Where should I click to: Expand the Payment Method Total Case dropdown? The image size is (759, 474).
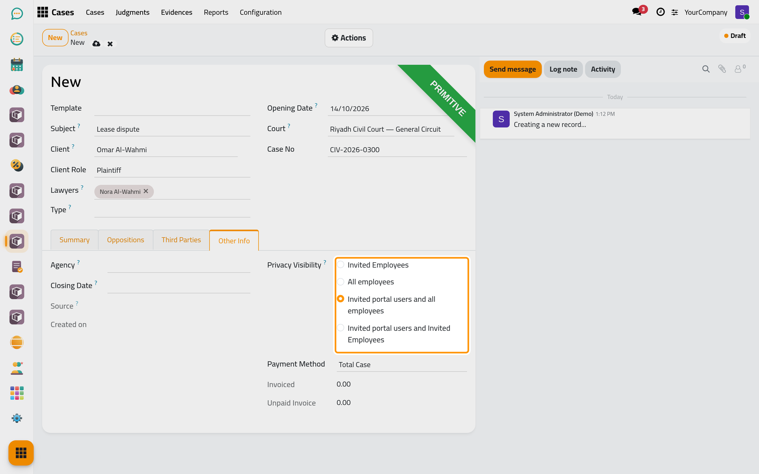click(x=402, y=365)
